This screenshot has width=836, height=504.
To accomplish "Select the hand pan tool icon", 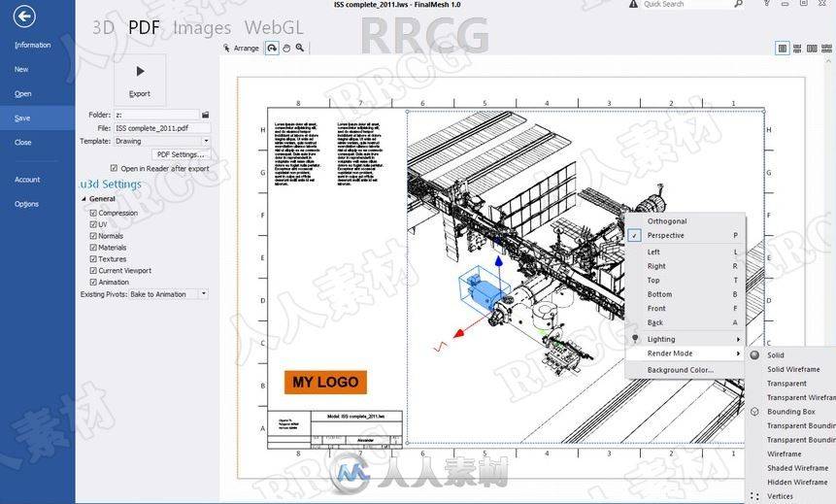I will coord(286,48).
